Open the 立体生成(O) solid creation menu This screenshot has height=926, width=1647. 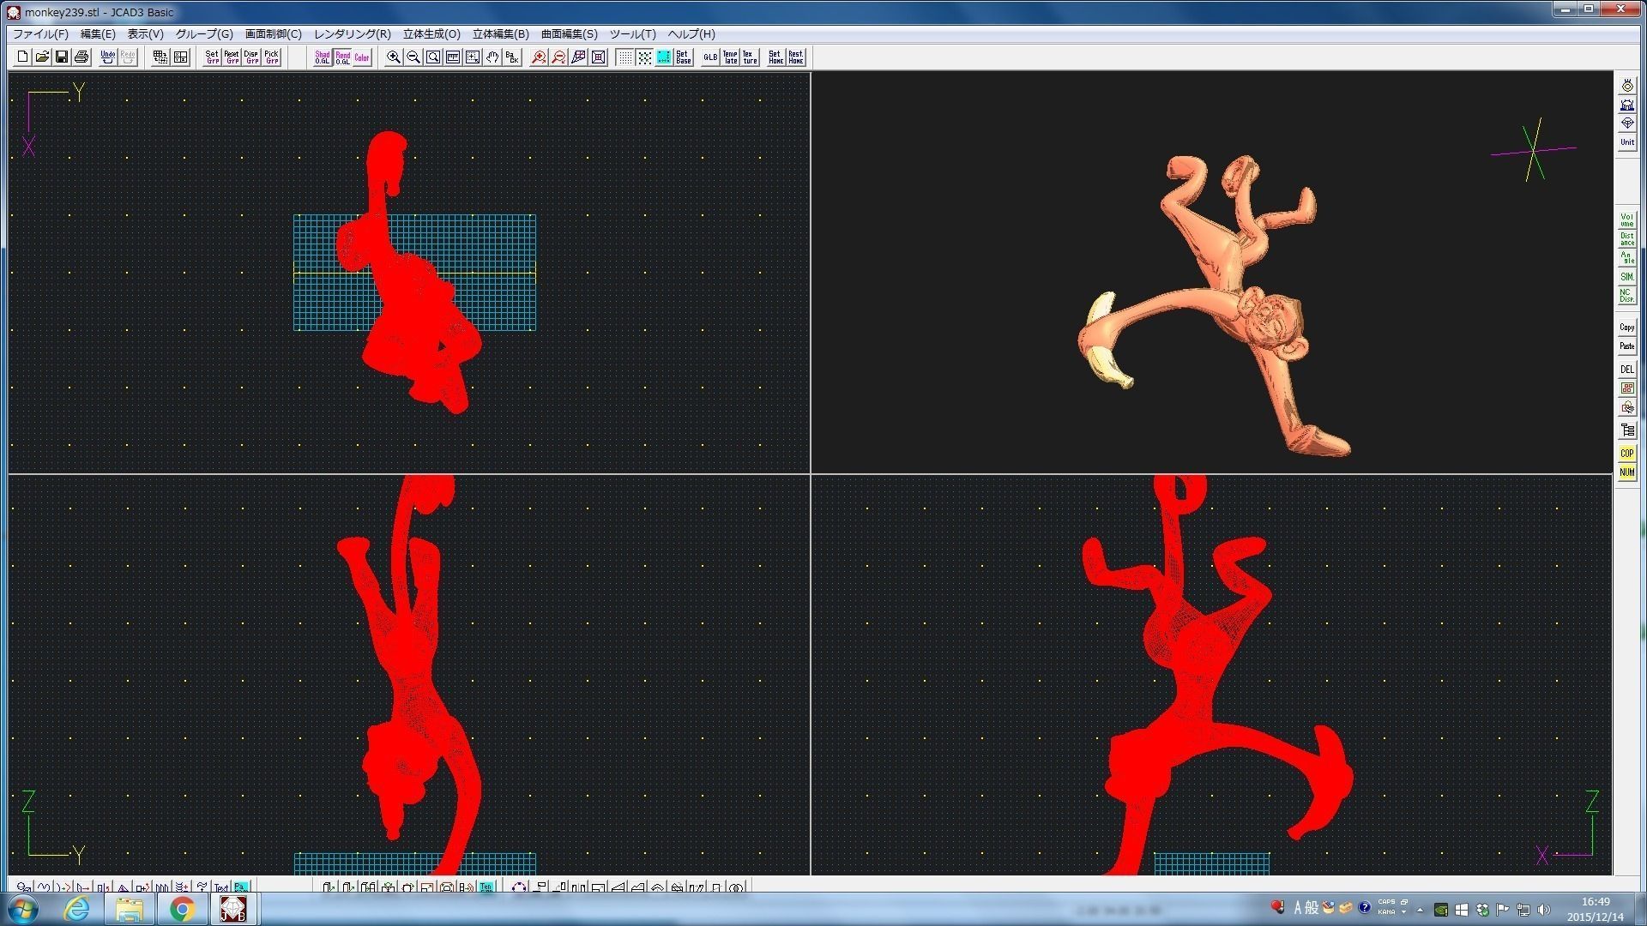pos(431,34)
